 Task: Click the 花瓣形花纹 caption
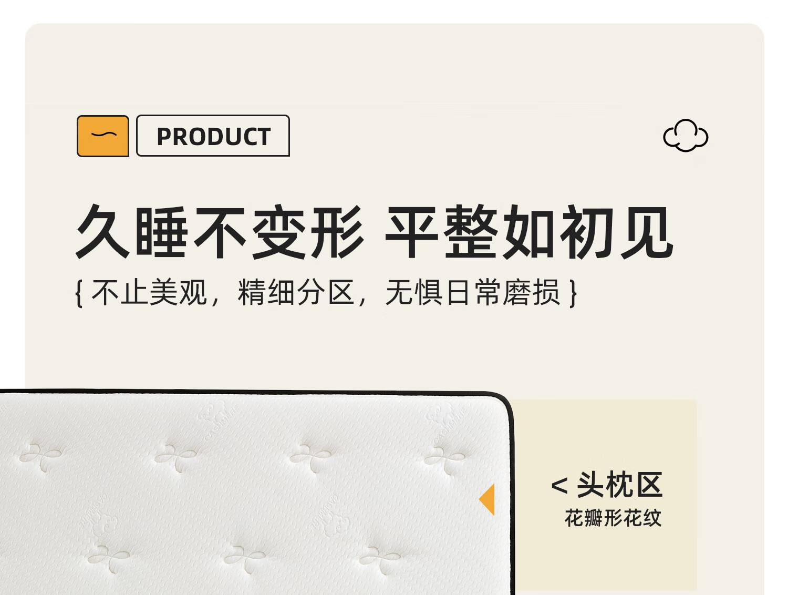pos(613,518)
